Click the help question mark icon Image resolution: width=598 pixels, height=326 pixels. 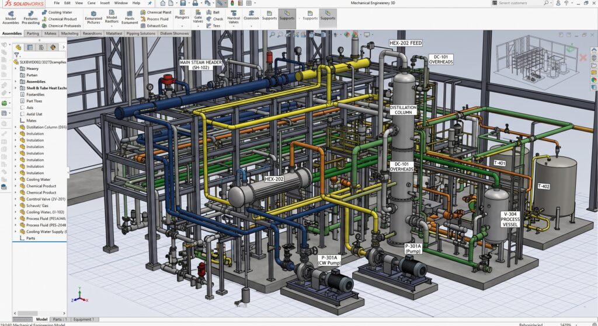point(566,3)
